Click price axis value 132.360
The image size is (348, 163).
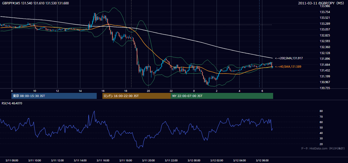point(325,47)
